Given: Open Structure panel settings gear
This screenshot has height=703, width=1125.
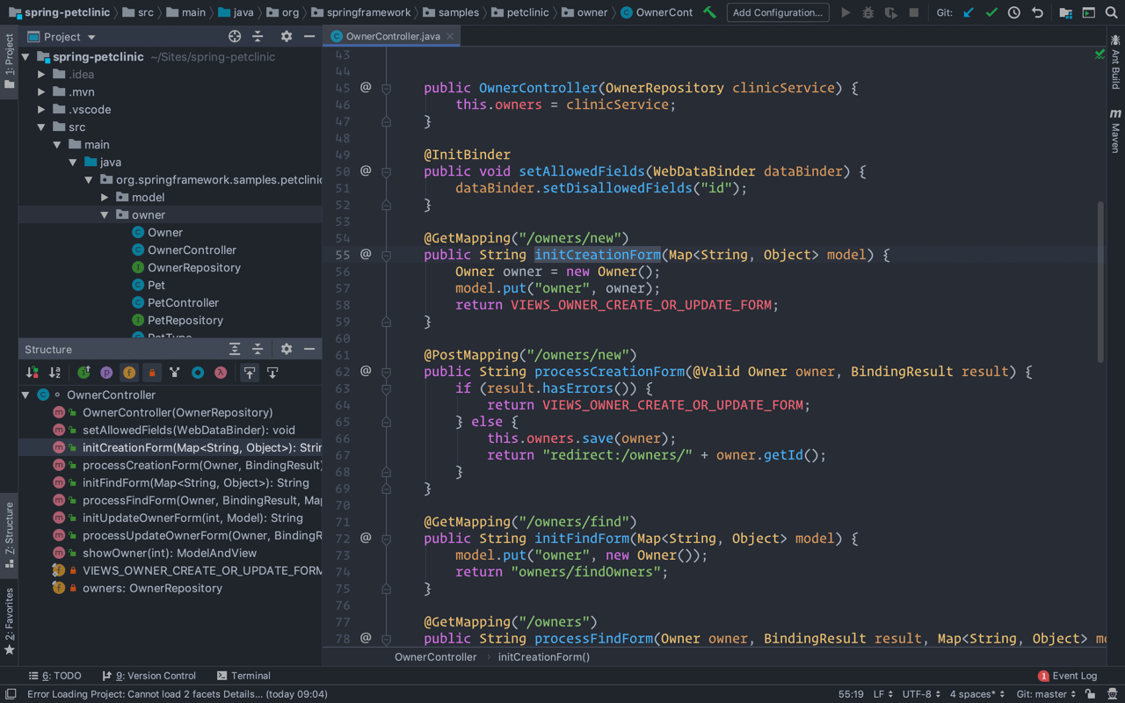Looking at the screenshot, I should coord(287,349).
